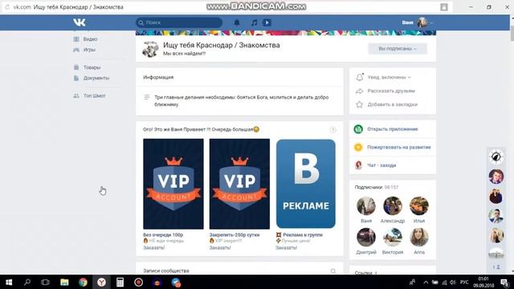The width and height of the screenshot is (514, 289).
Task: Click the bookmark star icon
Action: (359, 104)
